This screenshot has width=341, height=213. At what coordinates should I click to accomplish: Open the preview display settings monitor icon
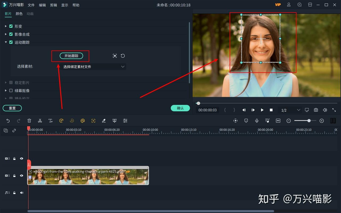tap(307, 110)
